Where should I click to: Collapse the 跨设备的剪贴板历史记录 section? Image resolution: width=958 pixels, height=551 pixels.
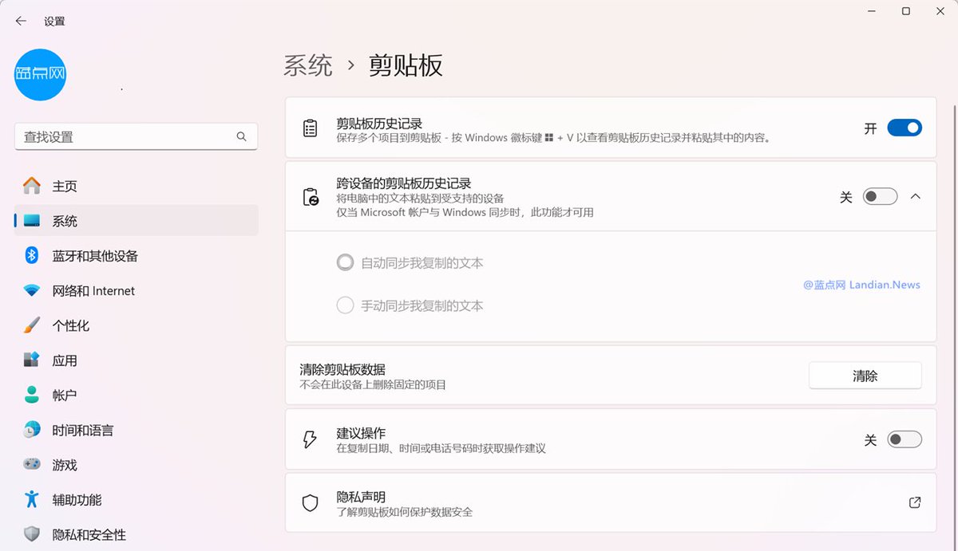pyautogui.click(x=915, y=195)
